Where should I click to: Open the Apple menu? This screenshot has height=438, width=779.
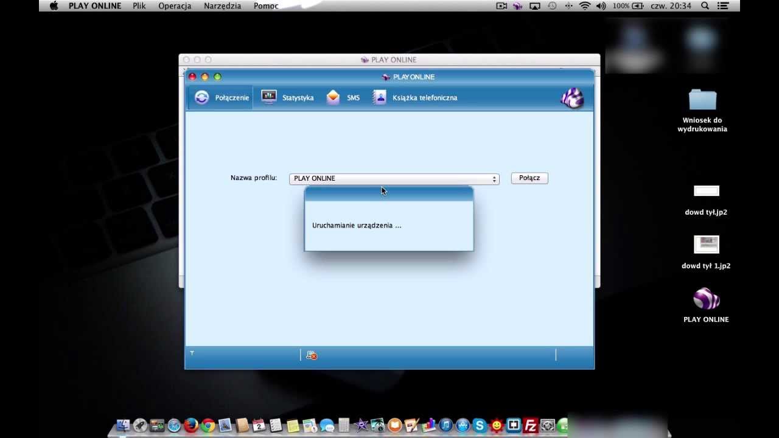coord(54,6)
